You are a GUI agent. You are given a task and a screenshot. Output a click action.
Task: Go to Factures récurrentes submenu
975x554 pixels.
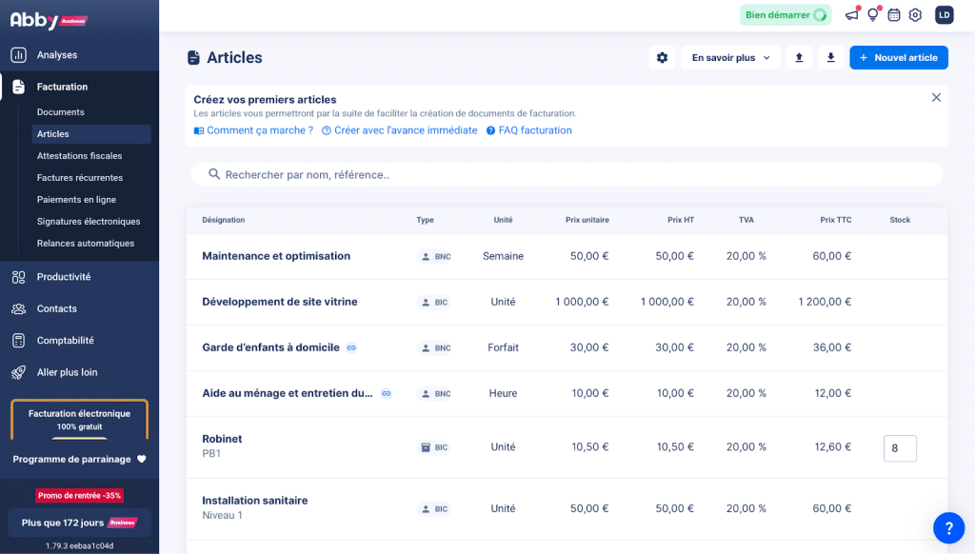point(79,178)
